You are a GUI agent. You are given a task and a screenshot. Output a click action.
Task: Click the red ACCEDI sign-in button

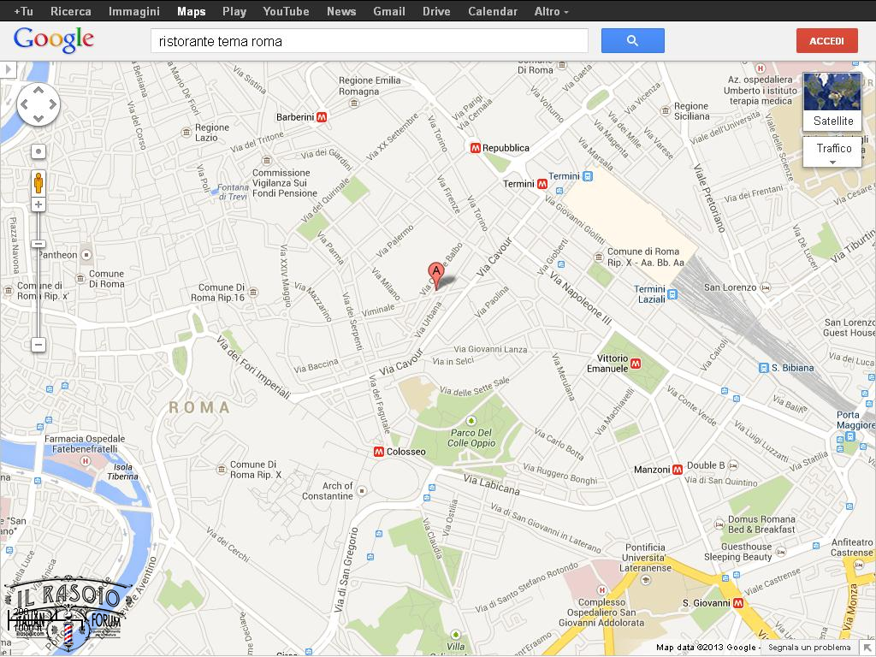click(x=826, y=40)
